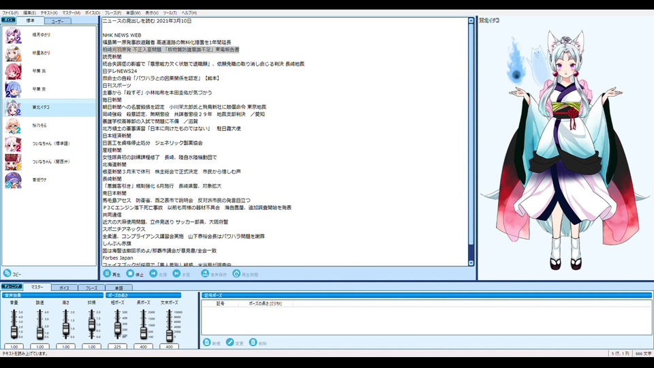Select the 結月ゆかり voice preset
The image size is (654, 368).
pyautogui.click(x=49, y=35)
